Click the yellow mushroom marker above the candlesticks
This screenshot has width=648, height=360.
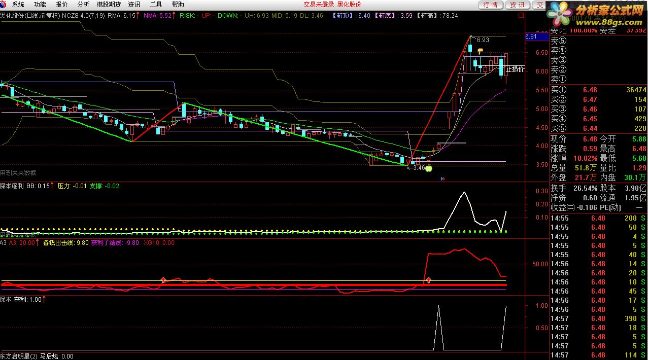pos(480,50)
